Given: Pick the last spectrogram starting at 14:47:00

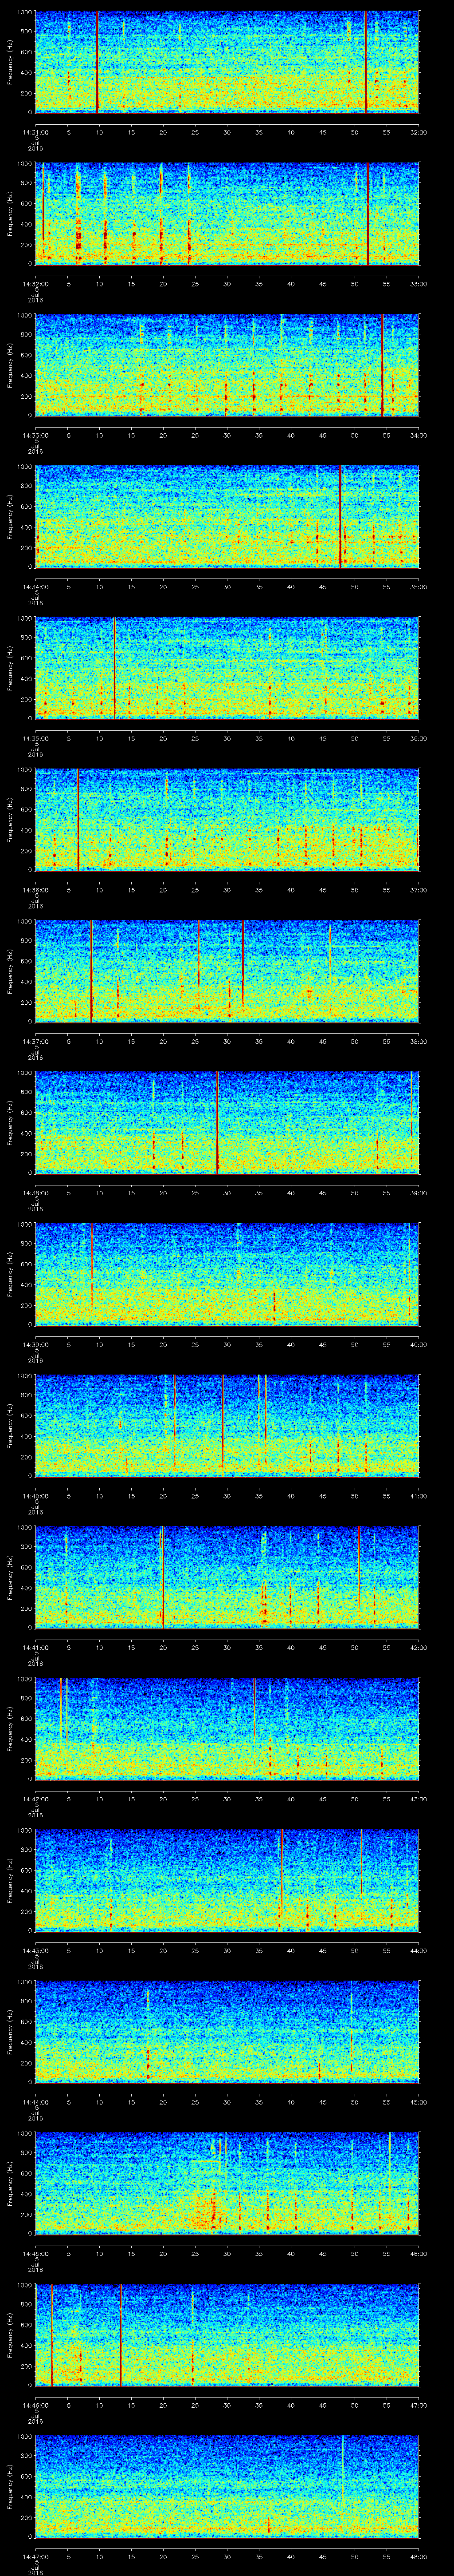Looking at the screenshot, I should (x=227, y=2486).
